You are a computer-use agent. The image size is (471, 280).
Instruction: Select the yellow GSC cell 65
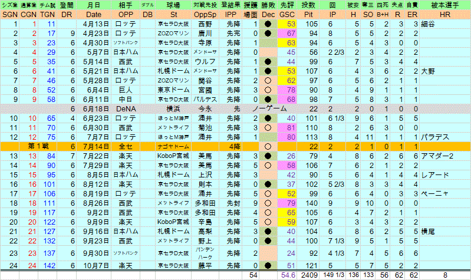click(x=287, y=212)
